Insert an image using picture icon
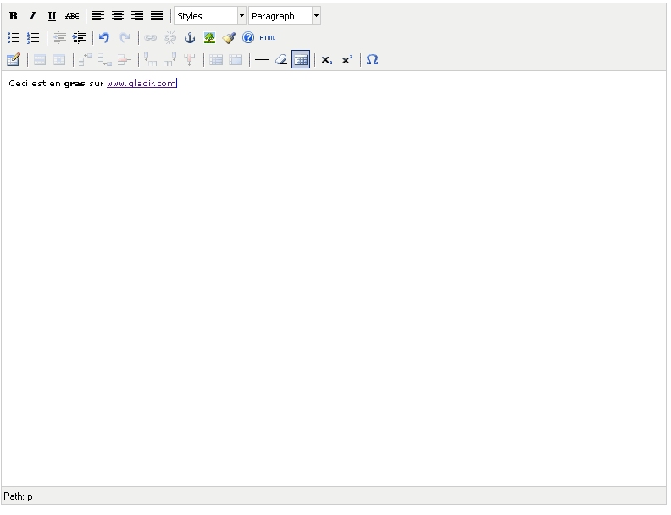Image resolution: width=671 pixels, height=515 pixels. 209,38
